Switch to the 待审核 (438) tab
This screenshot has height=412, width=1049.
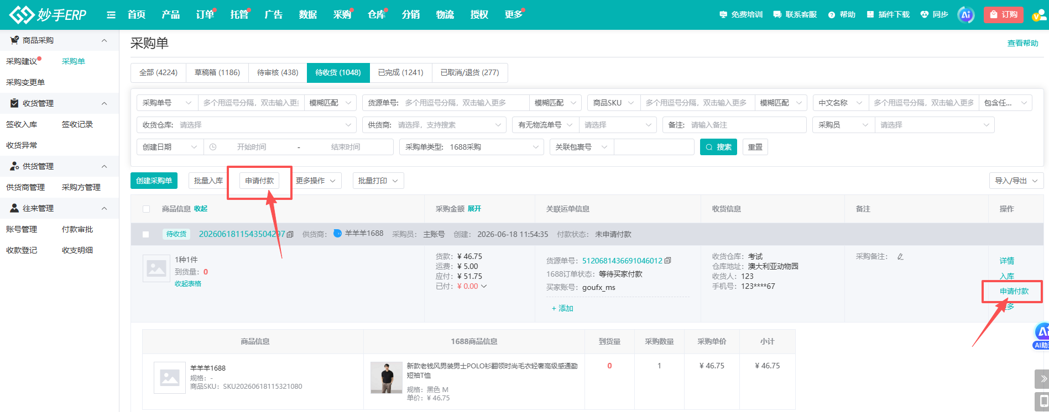coord(278,72)
